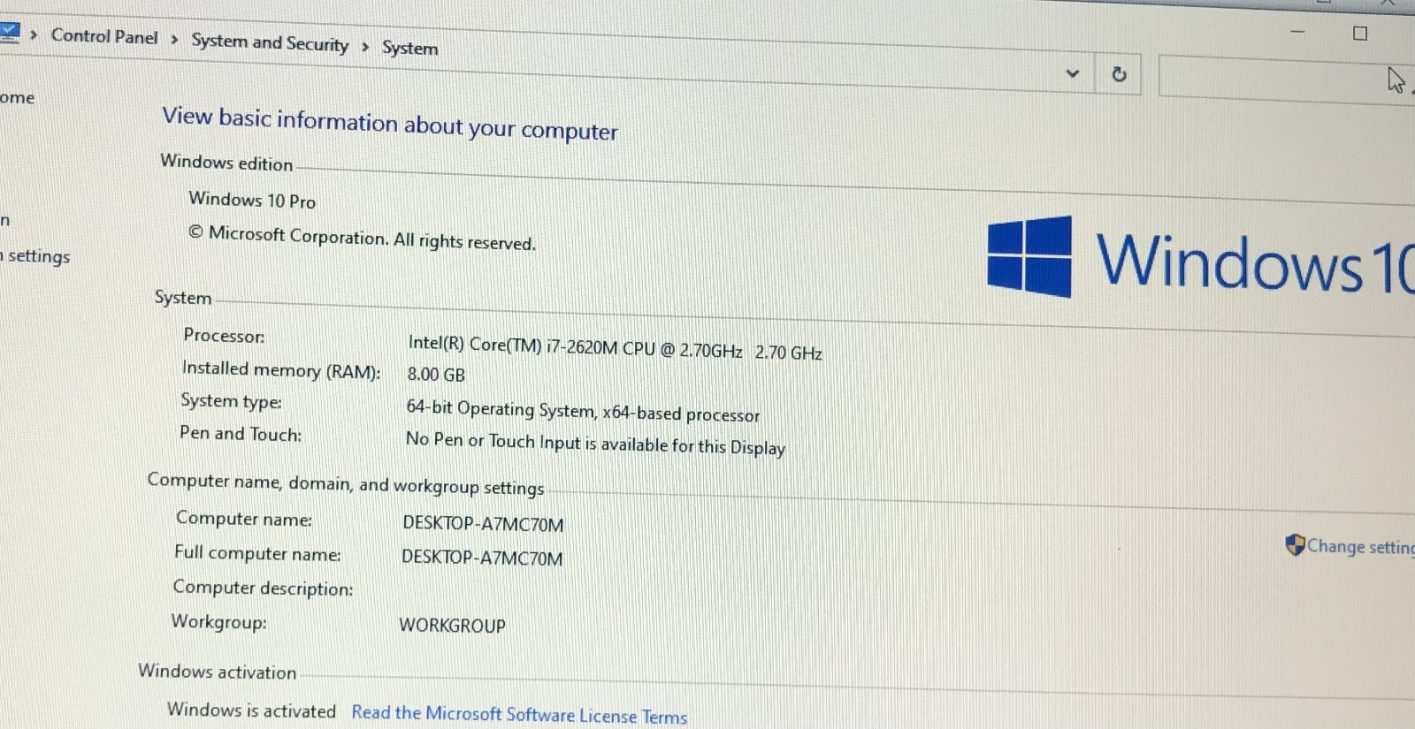The width and height of the screenshot is (1415, 729).
Task: Go to Control Panel breadcrumb
Action: click(104, 36)
